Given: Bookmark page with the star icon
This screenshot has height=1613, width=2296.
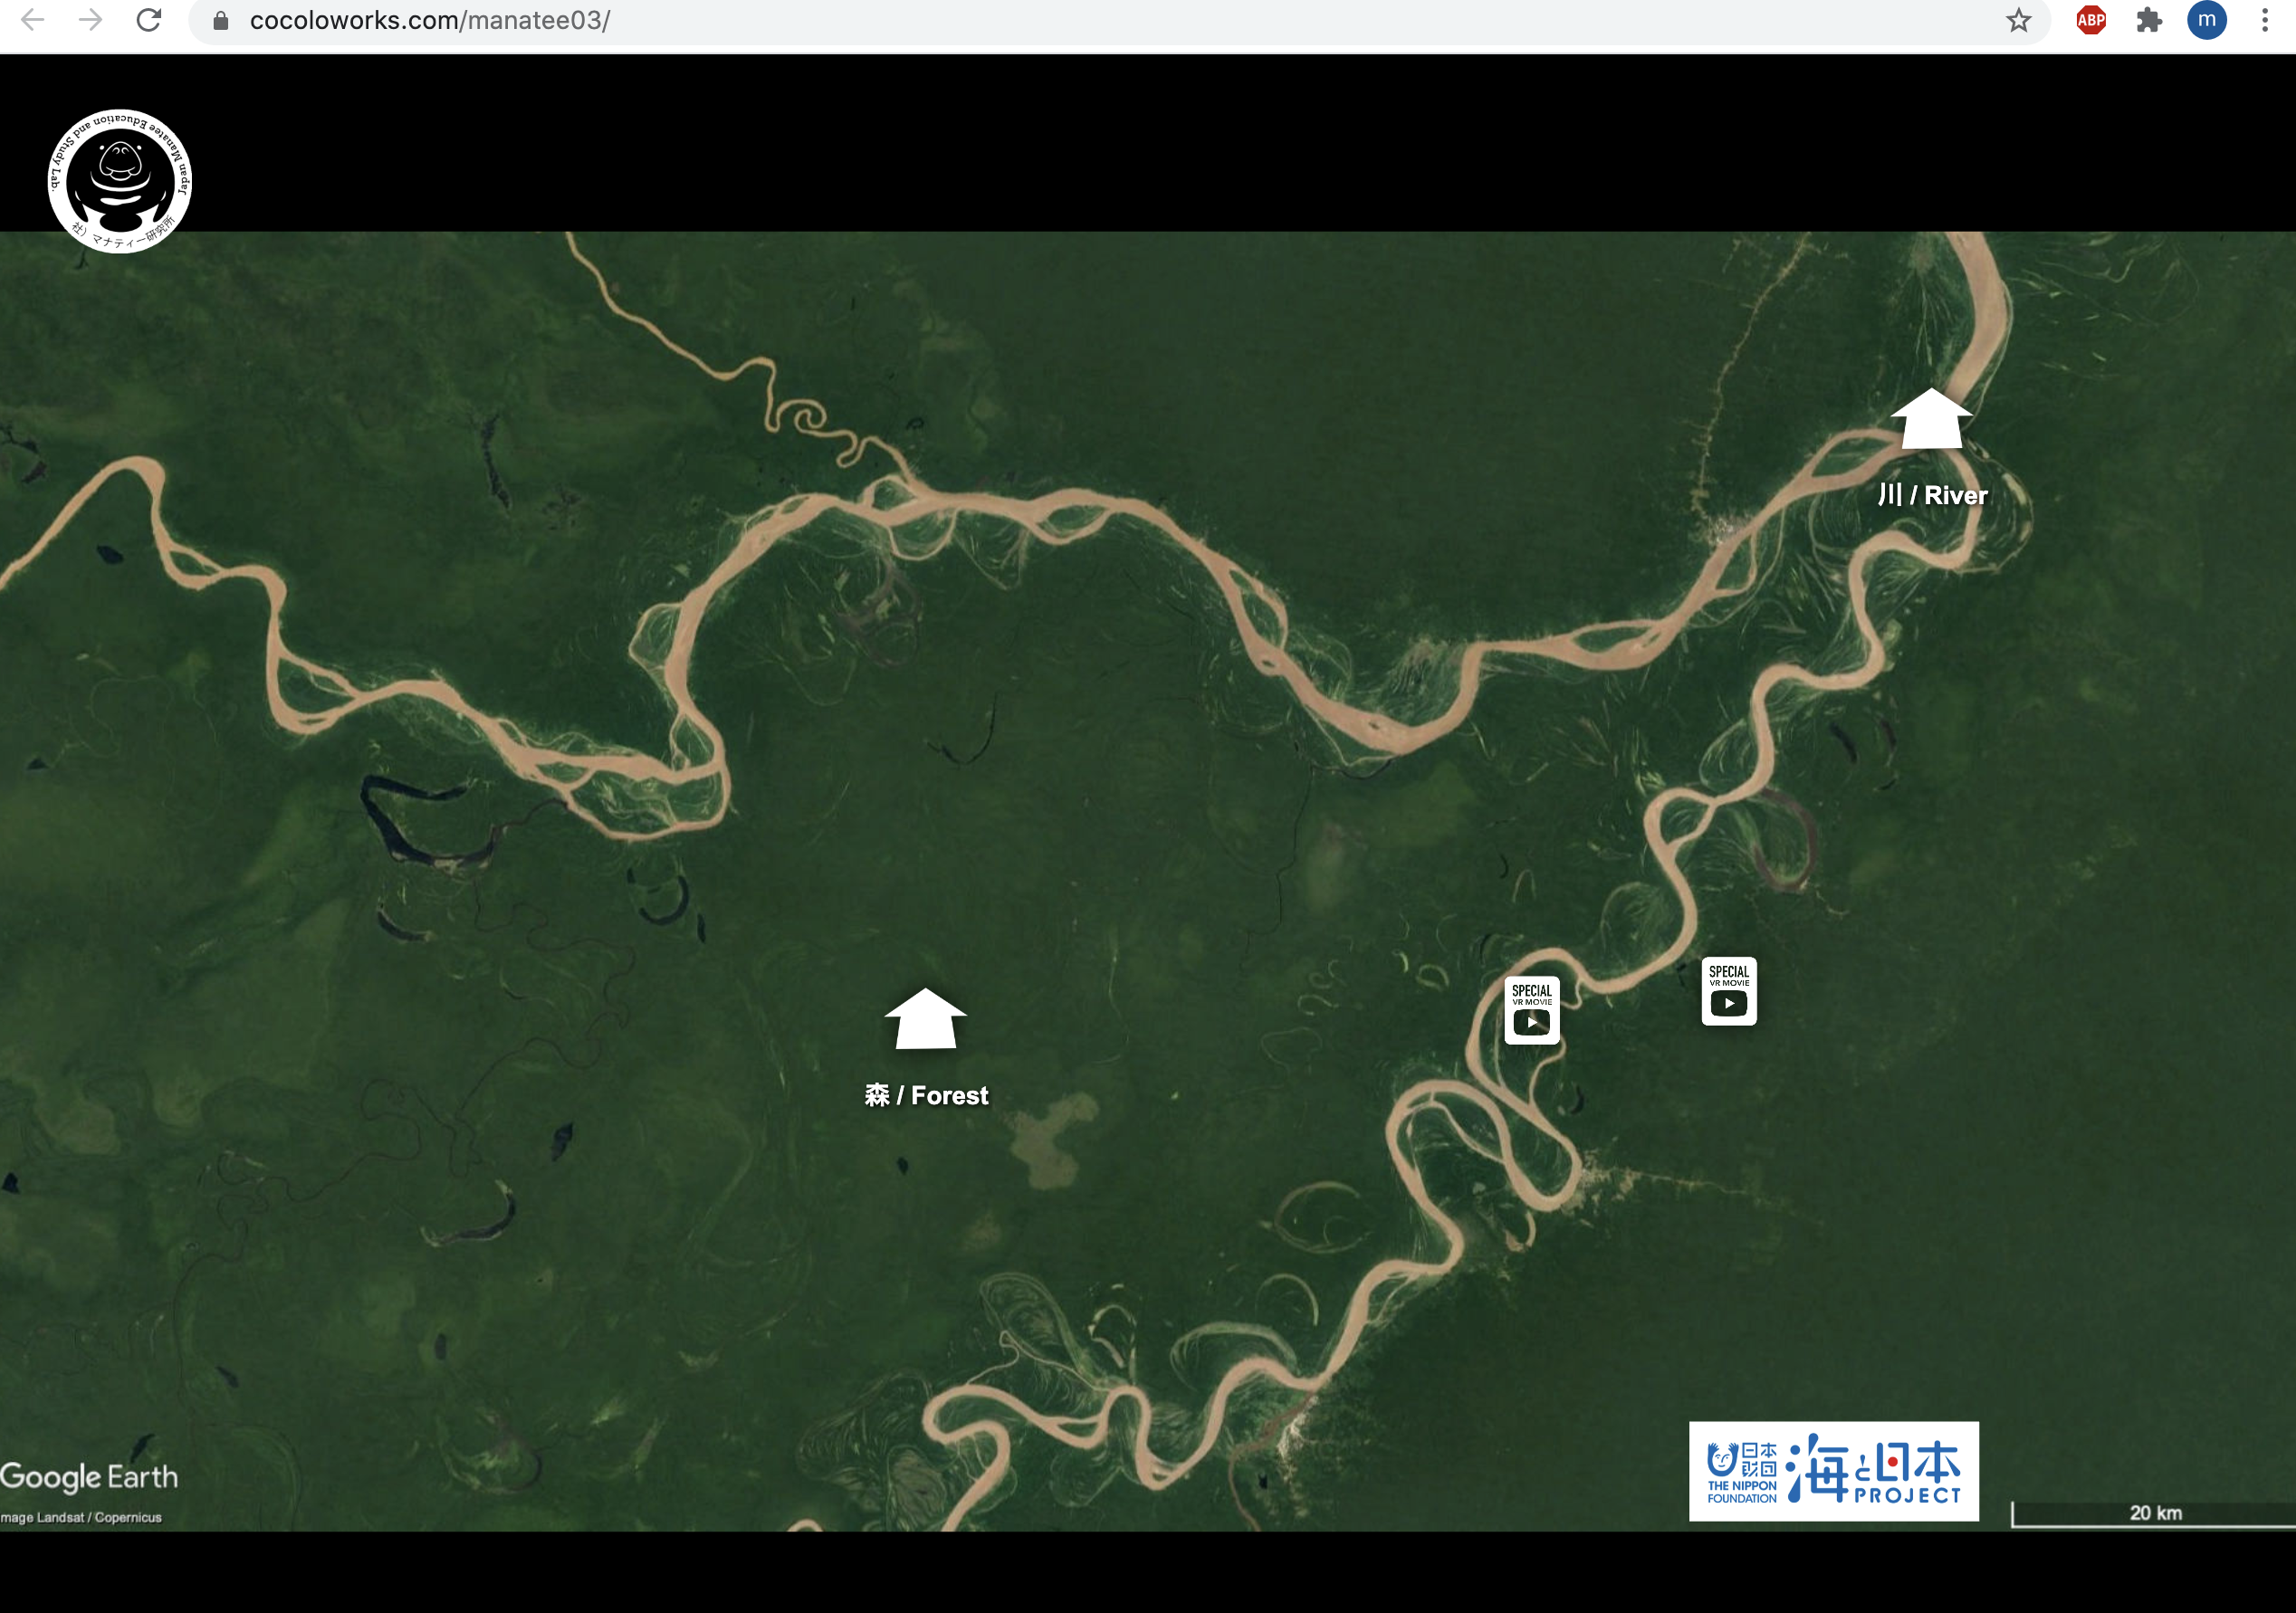Looking at the screenshot, I should pyautogui.click(x=2018, y=20).
